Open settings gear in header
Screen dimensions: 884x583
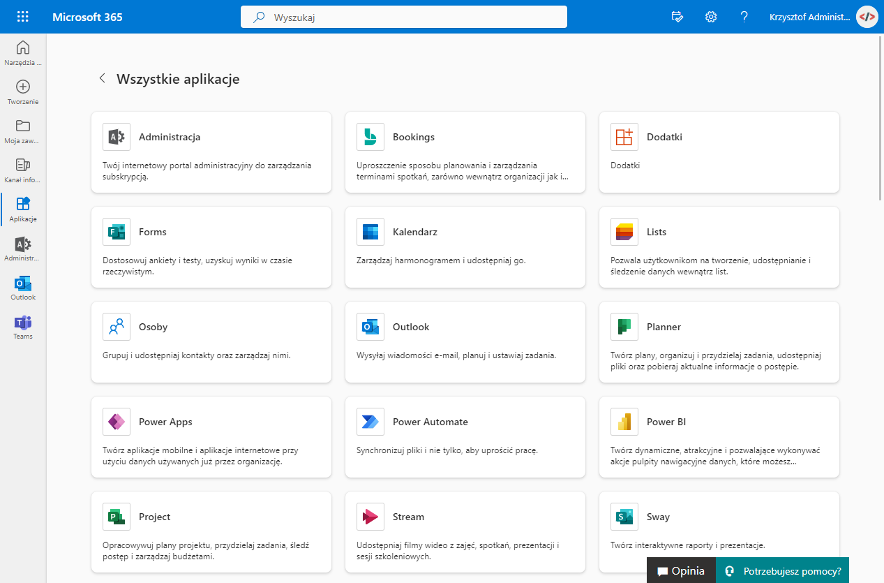[x=711, y=17]
